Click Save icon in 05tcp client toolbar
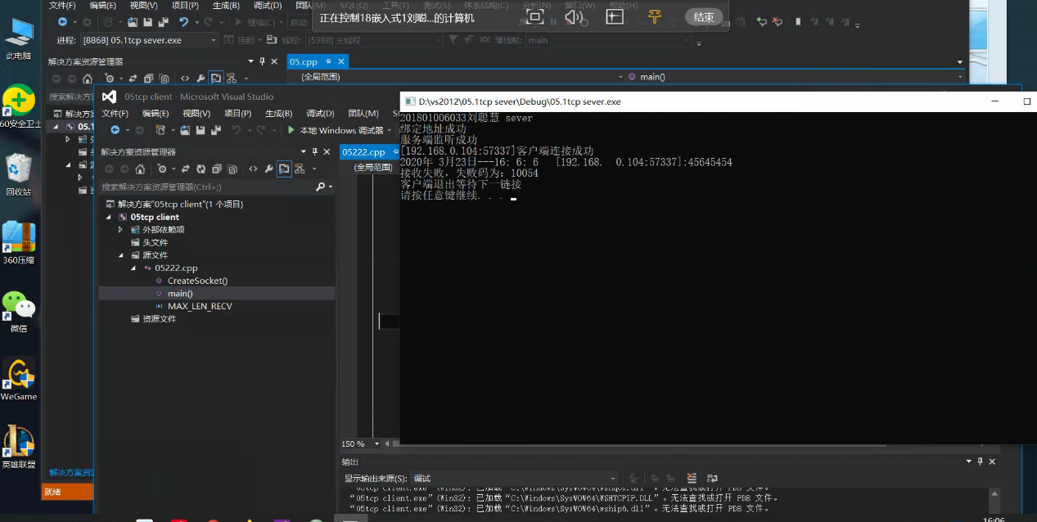The height and width of the screenshot is (522, 1037). (x=201, y=130)
